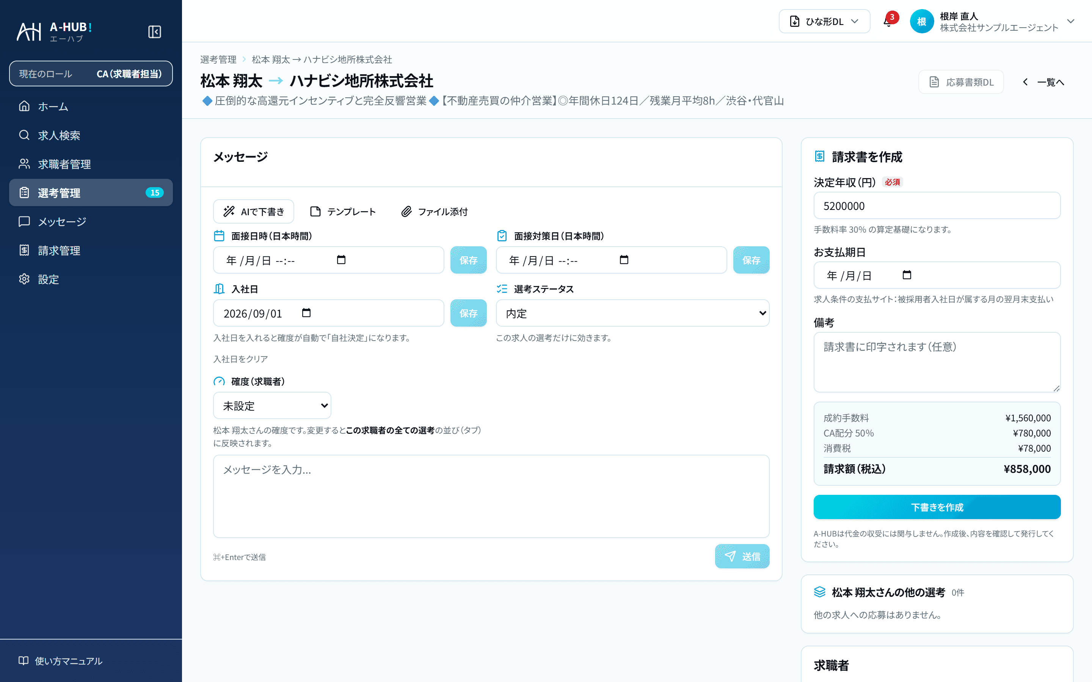1092x682 pixels.
Task: Click the A-HUB logo
Action: click(55, 32)
